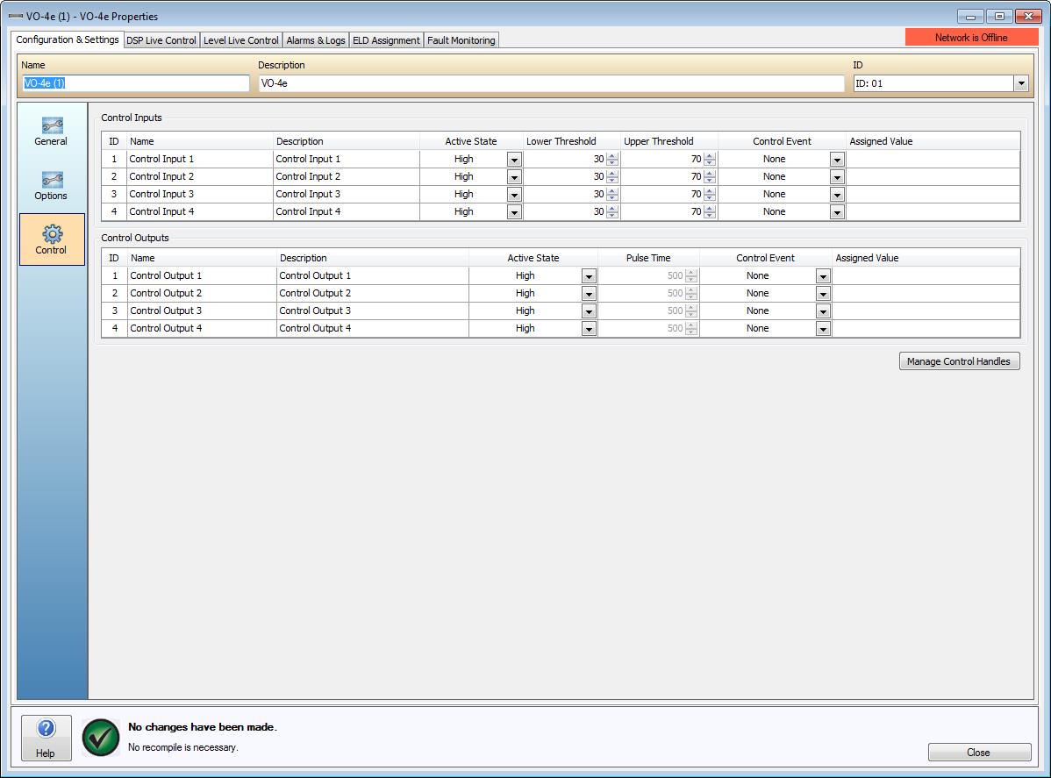1051x778 pixels.
Task: Open the Fault Monitoring tab
Action: click(x=461, y=40)
